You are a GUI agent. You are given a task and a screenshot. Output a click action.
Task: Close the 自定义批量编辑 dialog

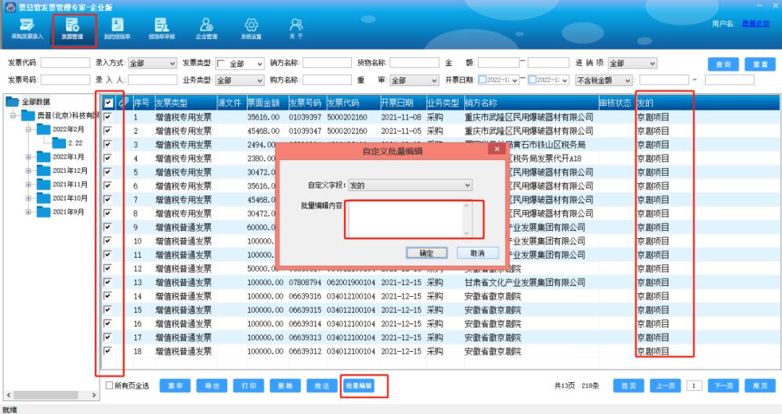point(496,148)
